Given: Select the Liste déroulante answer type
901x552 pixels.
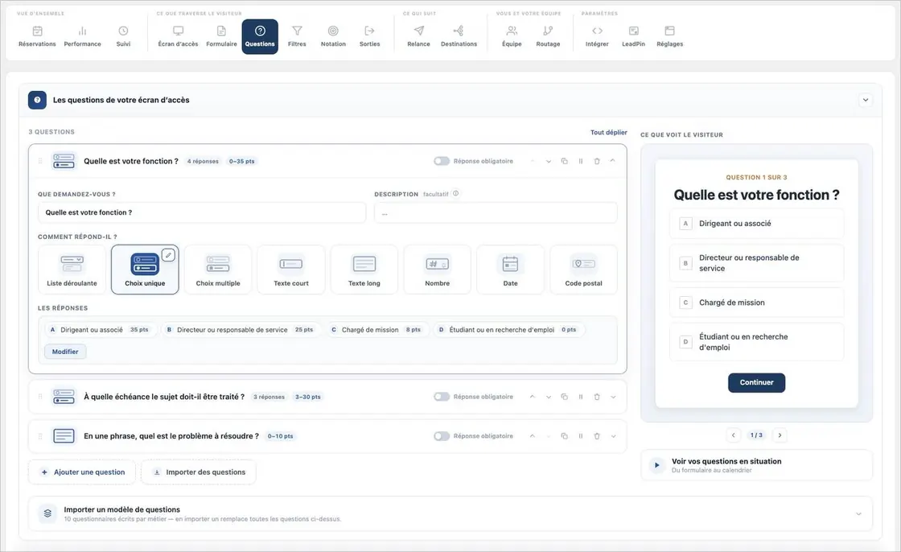Looking at the screenshot, I should click(72, 270).
